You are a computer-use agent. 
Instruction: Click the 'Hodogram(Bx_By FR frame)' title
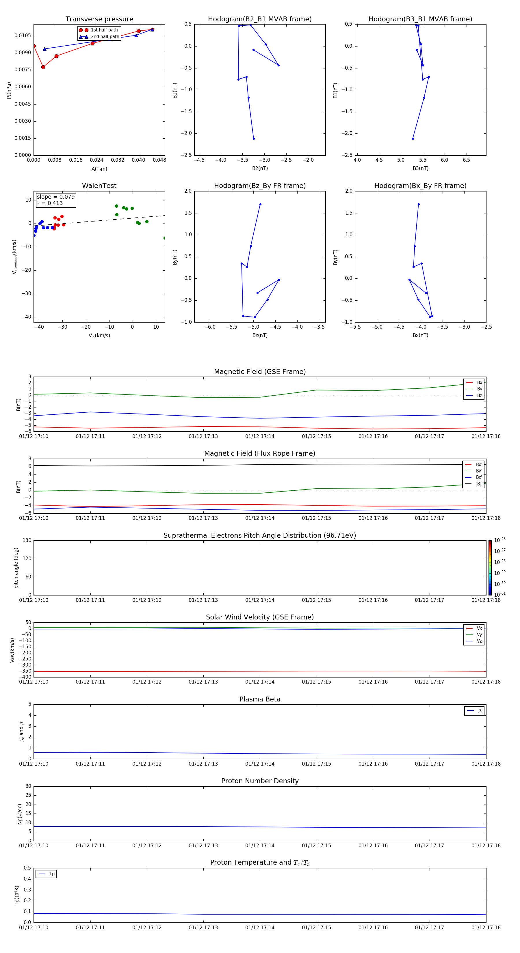pos(420,186)
